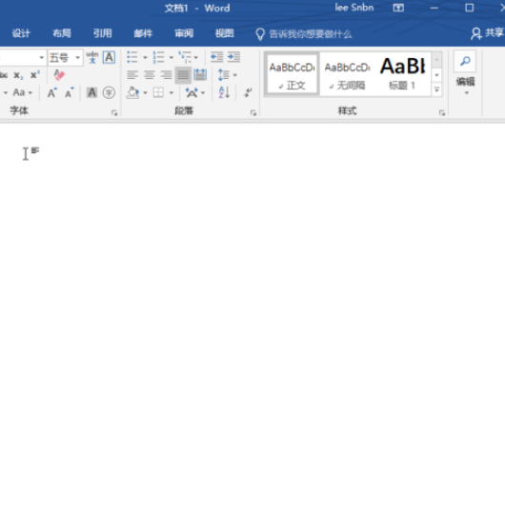Click the character border icon

tap(109, 57)
